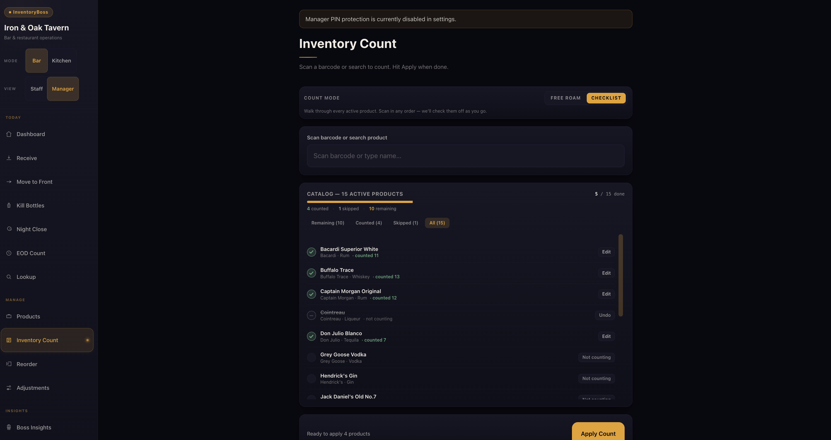Click the Jack Daniel's Old No.7 row
Image resolution: width=831 pixels, height=440 pixels.
click(x=461, y=395)
